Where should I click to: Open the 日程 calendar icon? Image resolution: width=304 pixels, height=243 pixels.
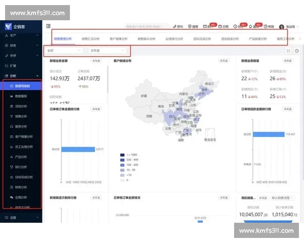click(x=223, y=26)
